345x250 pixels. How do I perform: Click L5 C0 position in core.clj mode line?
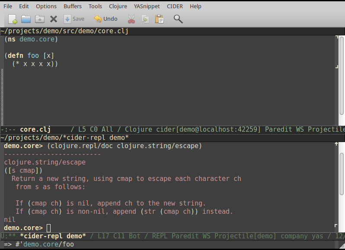[88, 130]
